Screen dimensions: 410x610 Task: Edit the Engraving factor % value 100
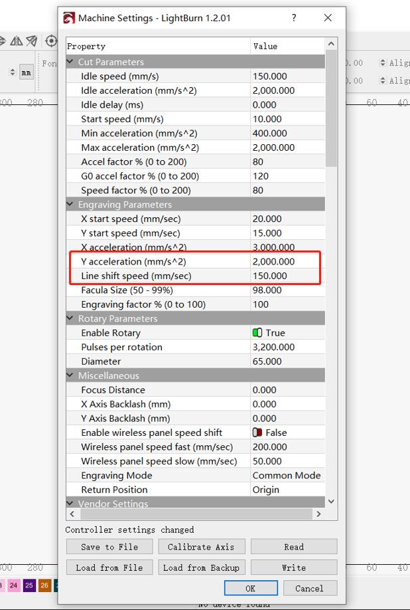(288, 304)
